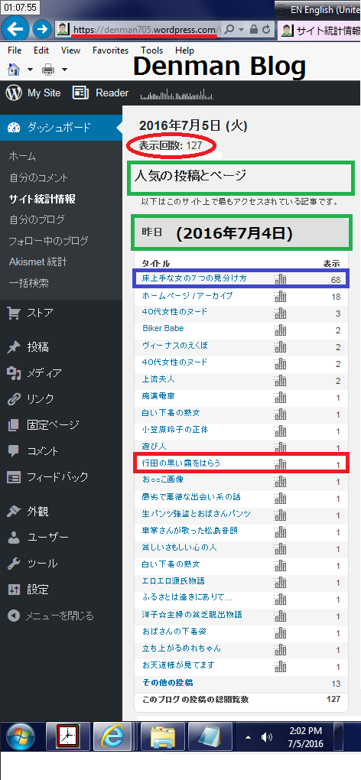Click stats chart icon for ホームページ / アーカイブ

[x=281, y=296]
